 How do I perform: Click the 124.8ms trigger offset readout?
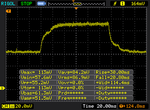(x=135, y=106)
